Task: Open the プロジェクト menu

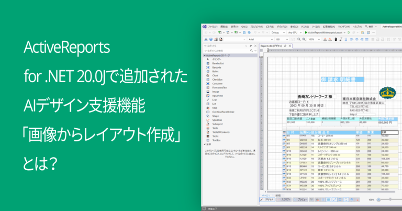Action: [256, 27]
